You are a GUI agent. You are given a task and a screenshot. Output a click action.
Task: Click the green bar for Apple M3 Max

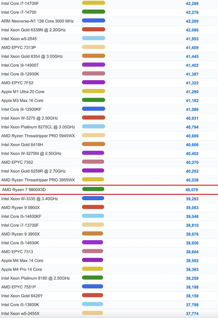(94, 100)
